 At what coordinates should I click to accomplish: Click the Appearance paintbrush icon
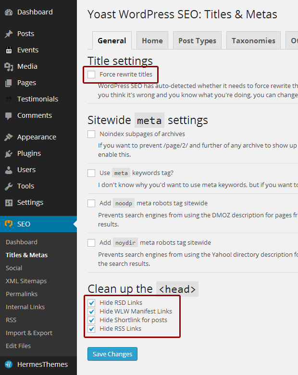9,137
